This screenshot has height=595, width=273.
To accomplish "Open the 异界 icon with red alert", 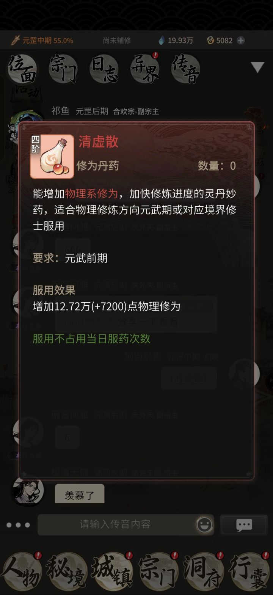I will 145,68.
